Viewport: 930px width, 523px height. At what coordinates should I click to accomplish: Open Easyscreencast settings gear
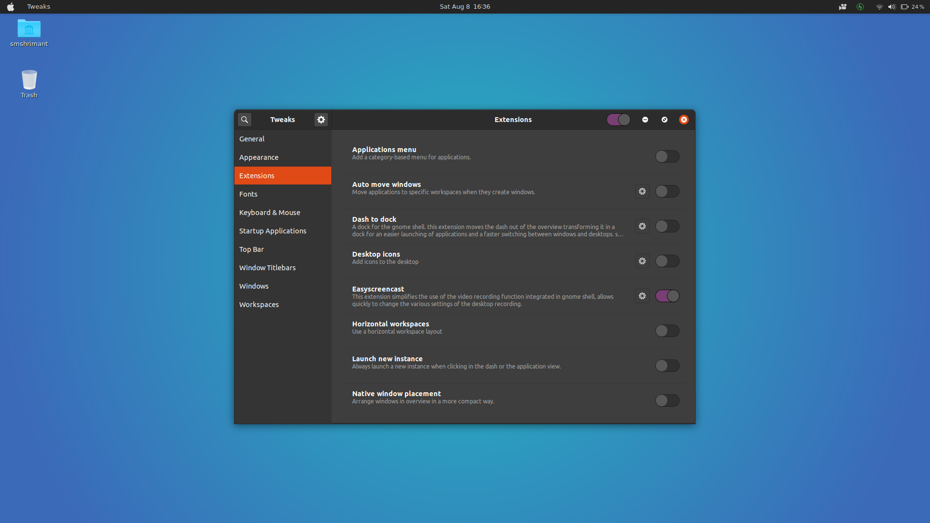point(642,296)
